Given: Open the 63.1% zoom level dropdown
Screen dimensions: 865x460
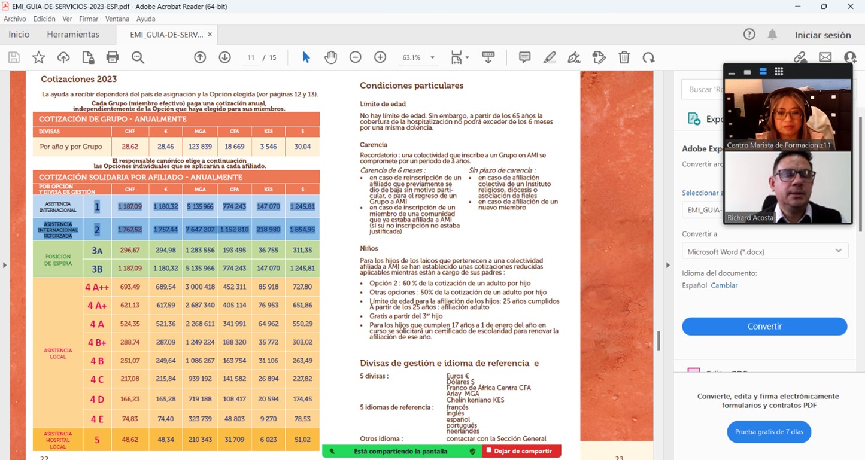Looking at the screenshot, I should [418, 57].
